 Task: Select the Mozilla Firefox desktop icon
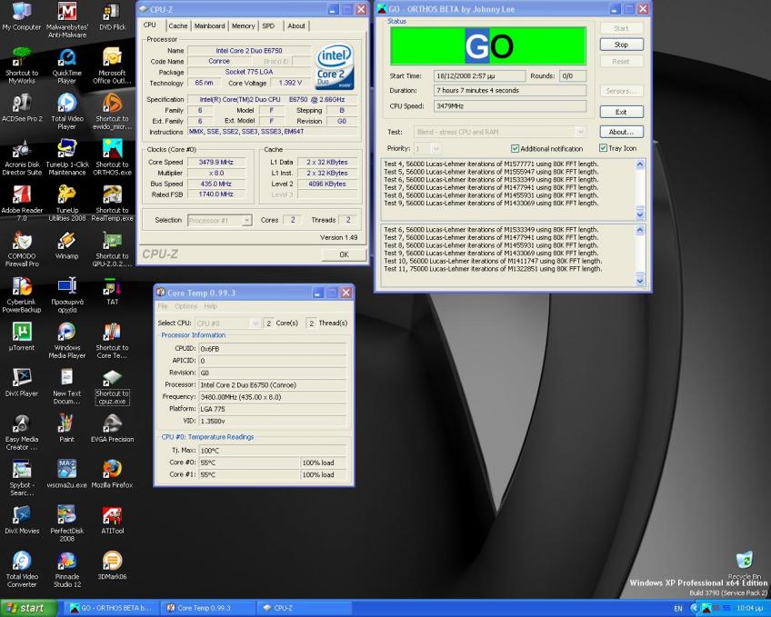coord(112,474)
